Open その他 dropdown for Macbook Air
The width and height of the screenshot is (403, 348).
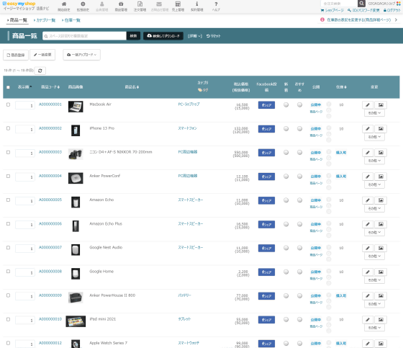(x=374, y=113)
